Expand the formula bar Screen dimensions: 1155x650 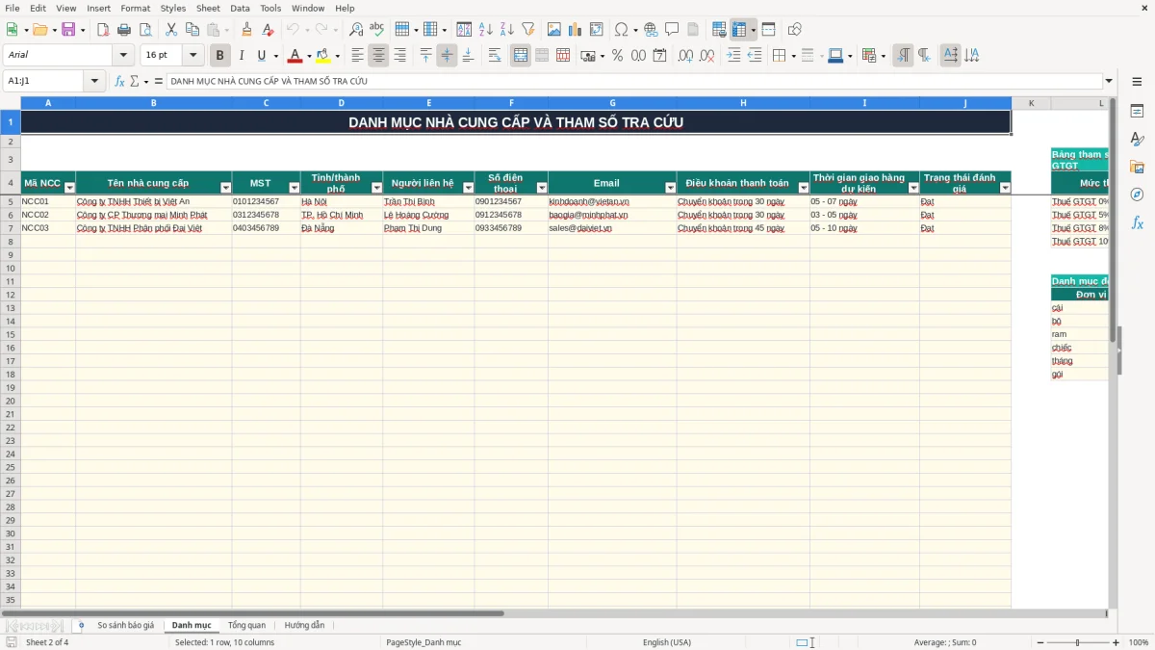point(1109,81)
